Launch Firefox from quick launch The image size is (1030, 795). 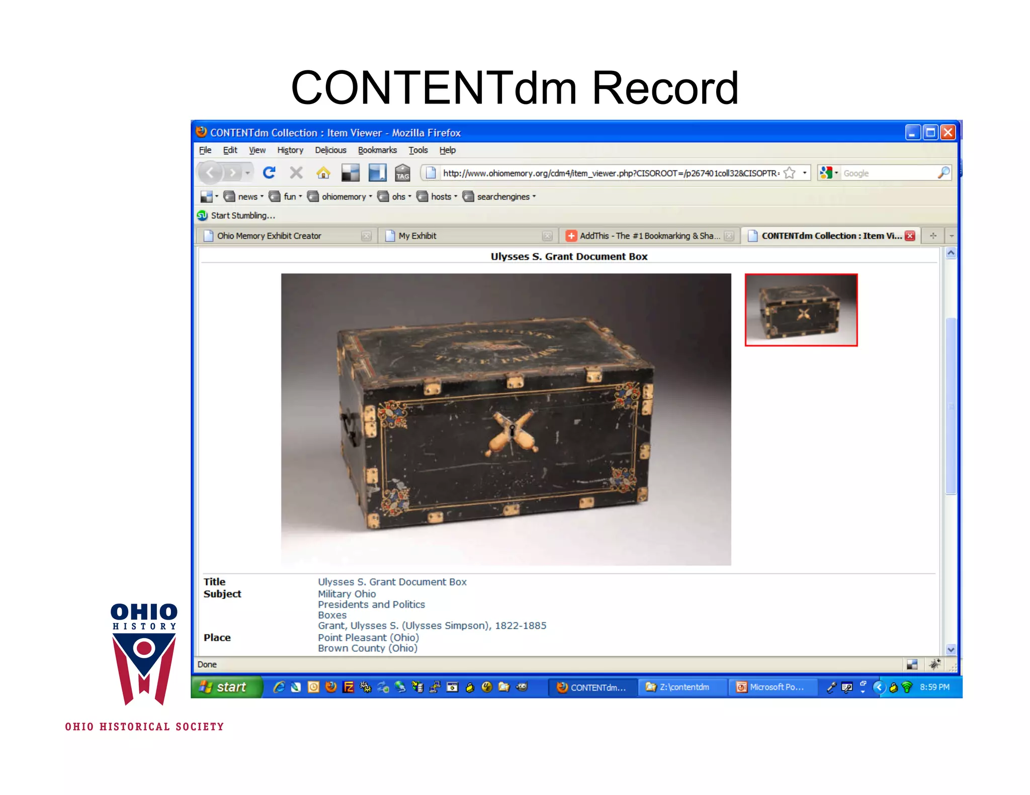click(330, 687)
